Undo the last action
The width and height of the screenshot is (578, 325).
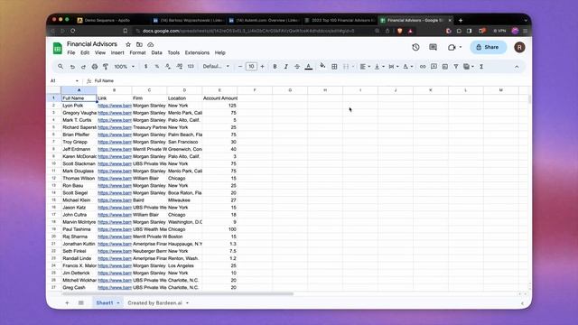pos(72,67)
